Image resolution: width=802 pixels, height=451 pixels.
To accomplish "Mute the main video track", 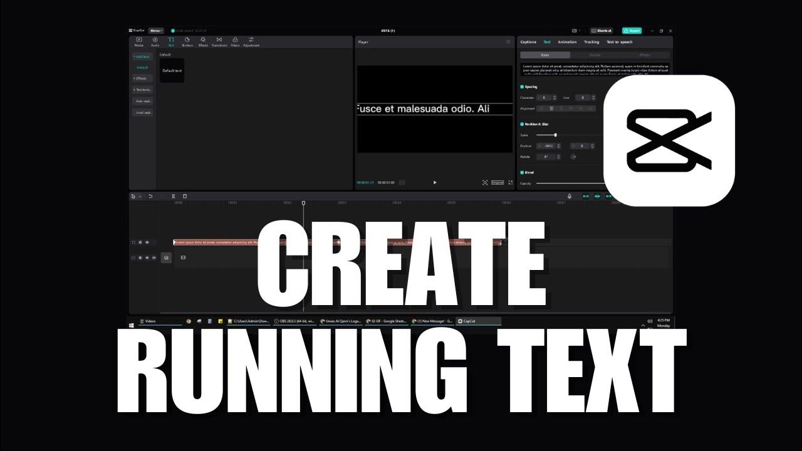I will [x=154, y=257].
